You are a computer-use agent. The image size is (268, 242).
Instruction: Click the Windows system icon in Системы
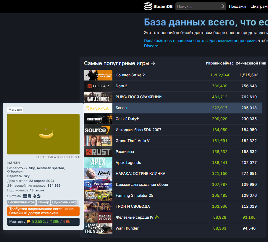25,196
